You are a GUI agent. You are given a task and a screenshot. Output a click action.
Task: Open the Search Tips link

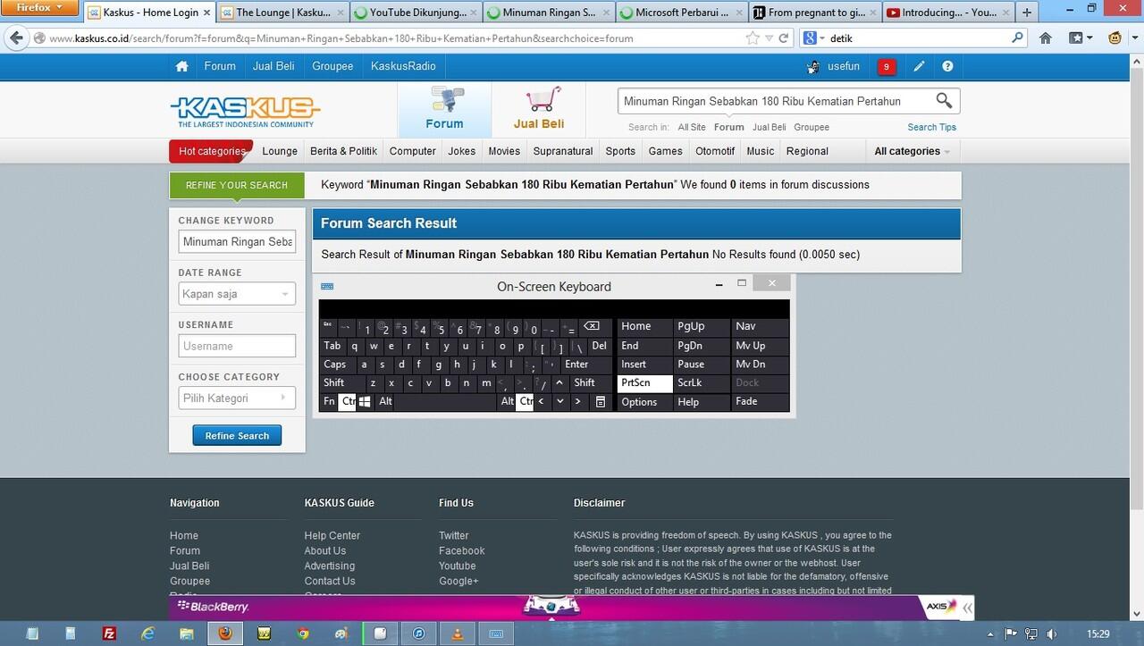931,127
